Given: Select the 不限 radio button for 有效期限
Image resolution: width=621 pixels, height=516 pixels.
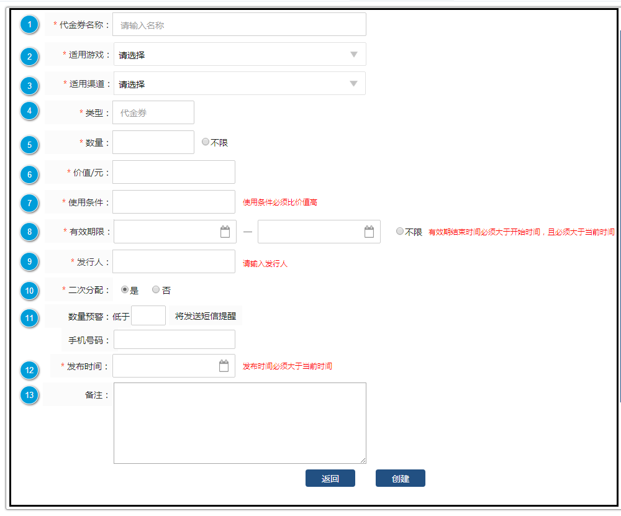Looking at the screenshot, I should (x=399, y=231).
